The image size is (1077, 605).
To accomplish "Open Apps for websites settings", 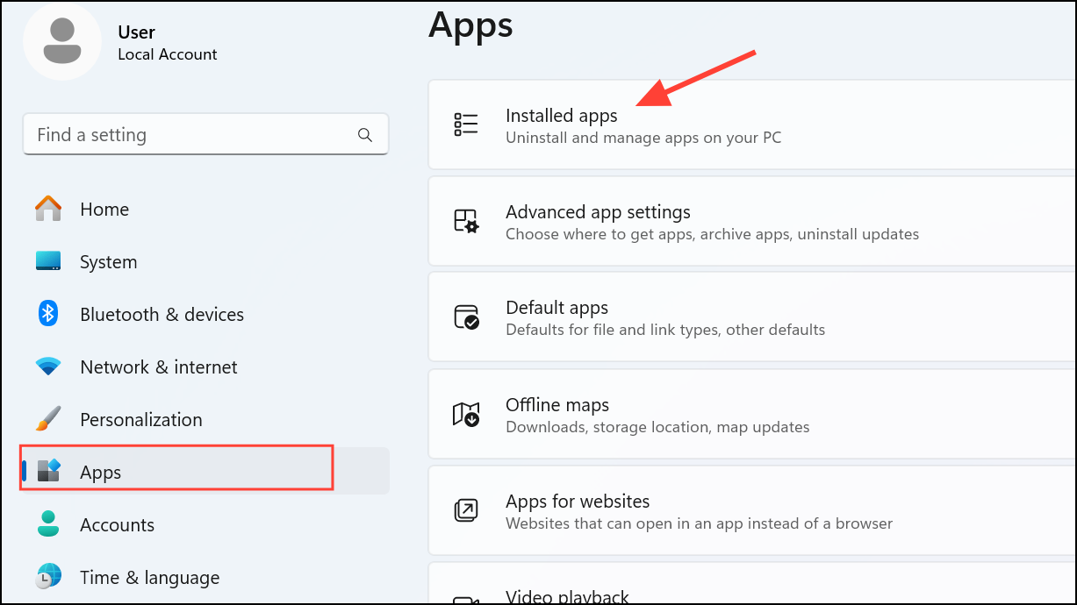I will point(752,510).
